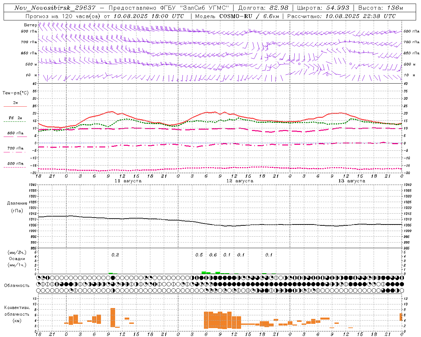Click the 0.5 precipitation amount

[199, 255]
